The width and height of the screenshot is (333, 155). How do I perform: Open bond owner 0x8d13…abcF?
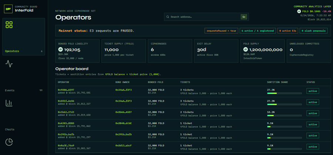click(124, 145)
